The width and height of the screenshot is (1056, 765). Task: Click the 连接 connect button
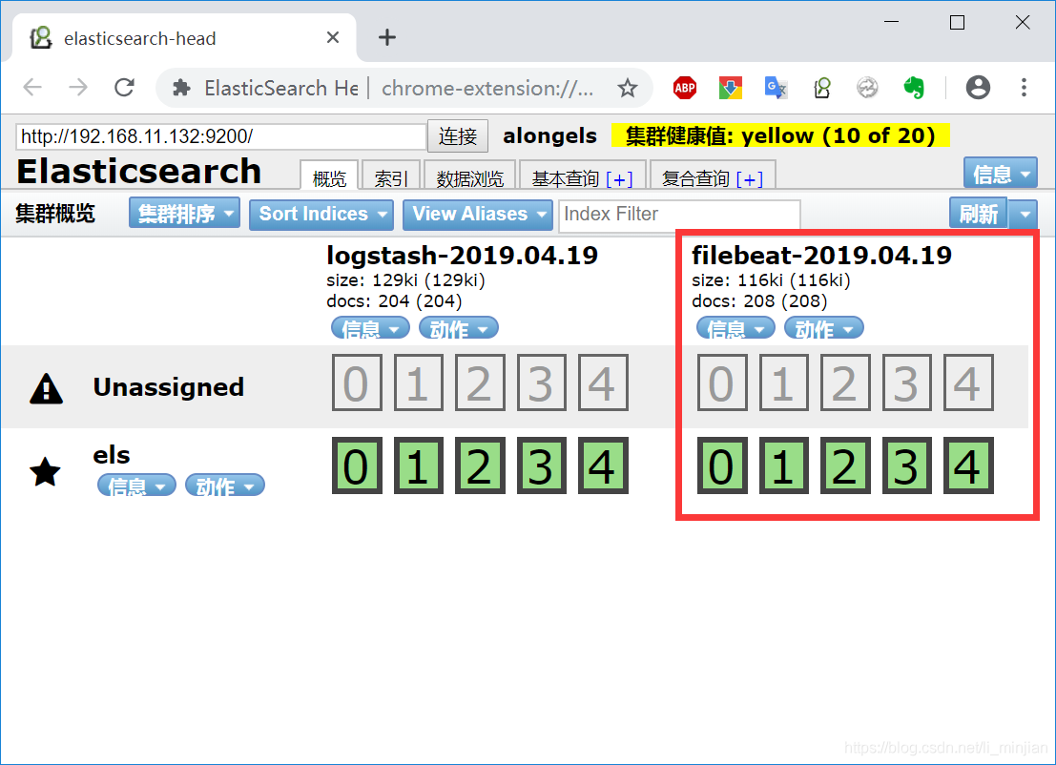tap(458, 136)
